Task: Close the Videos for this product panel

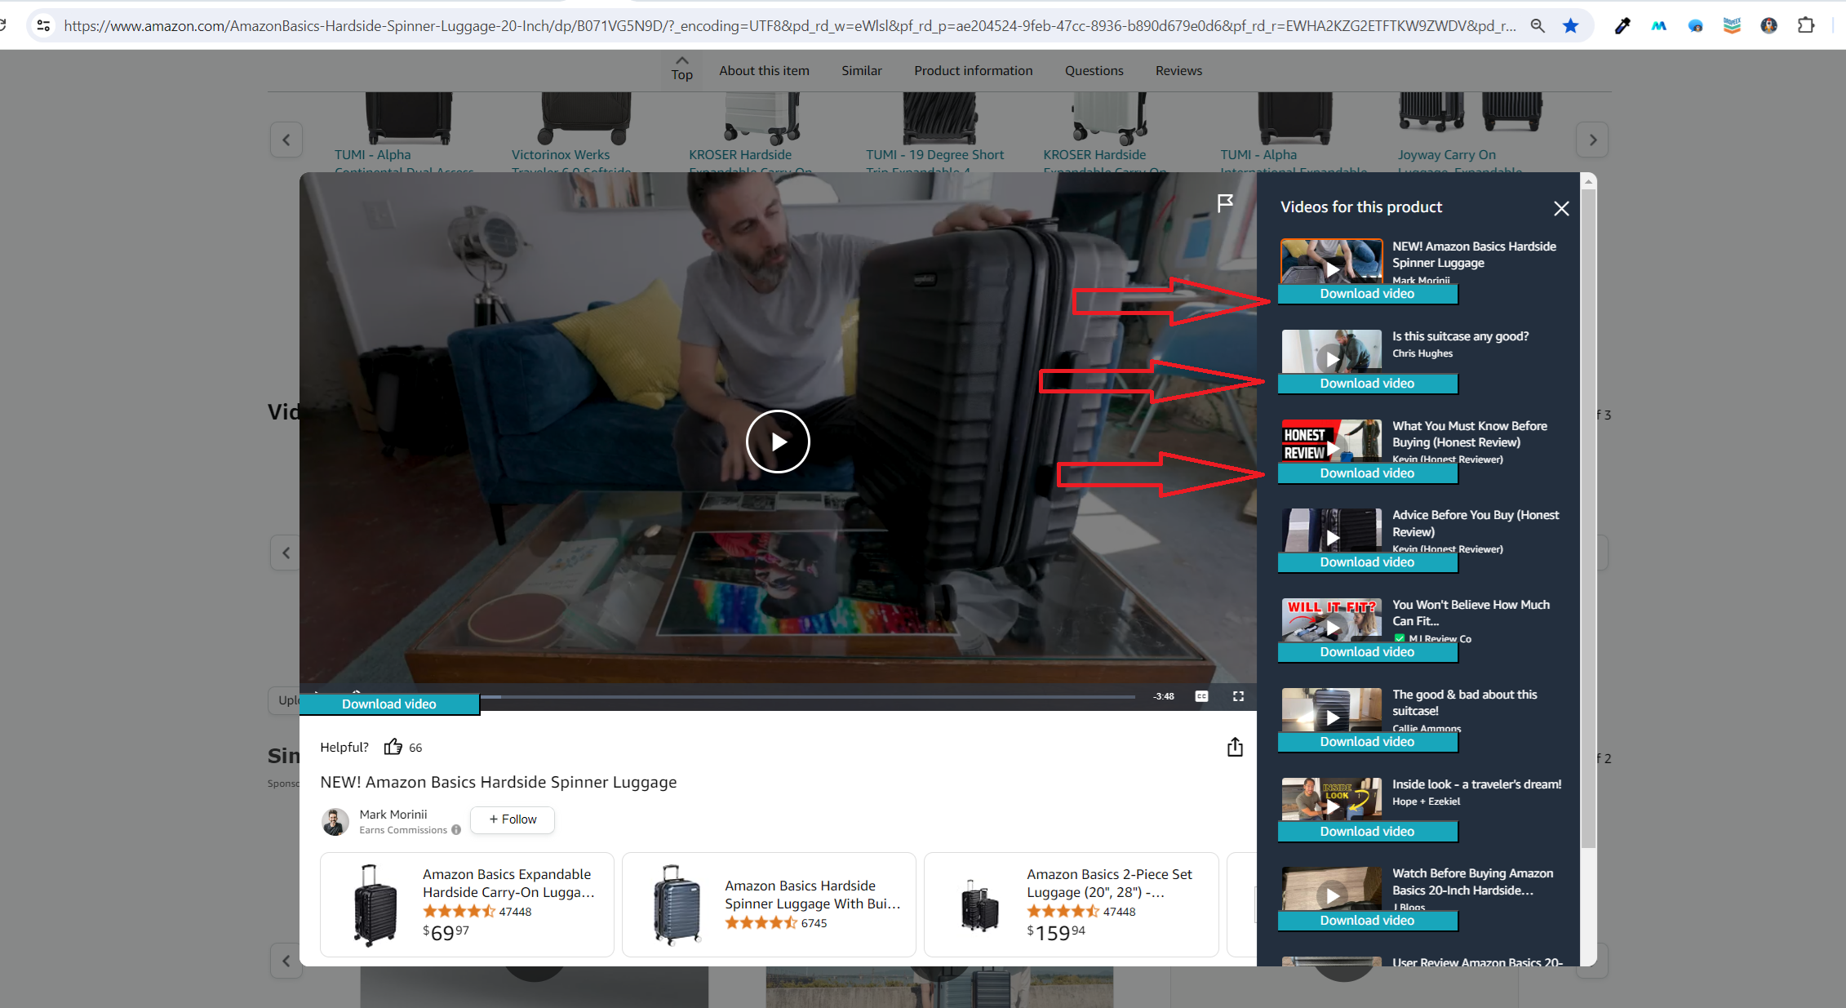Action: pyautogui.click(x=1561, y=208)
